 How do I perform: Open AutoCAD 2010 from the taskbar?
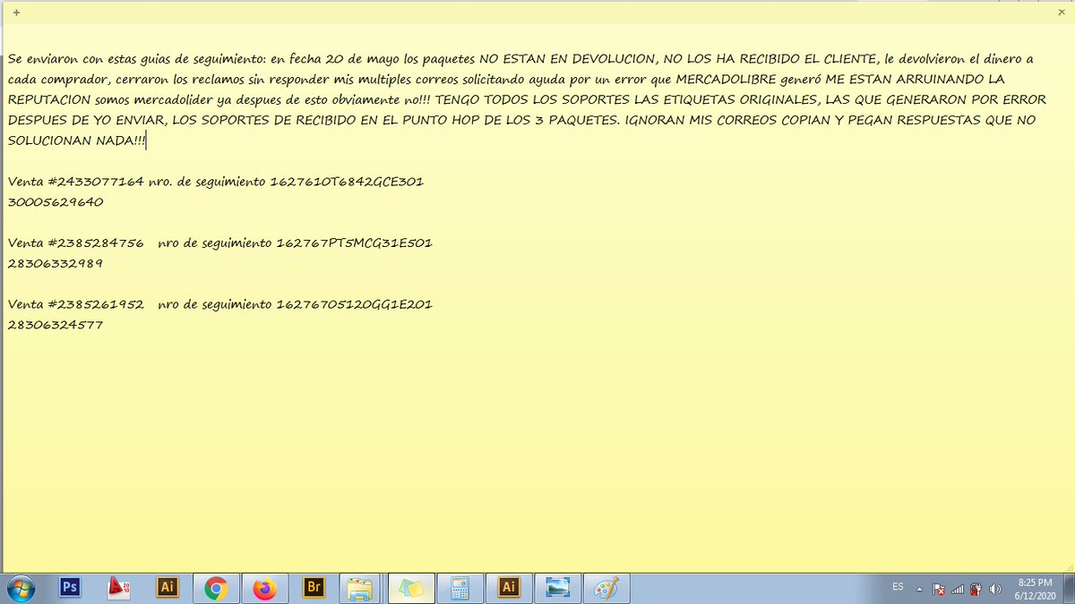point(119,588)
